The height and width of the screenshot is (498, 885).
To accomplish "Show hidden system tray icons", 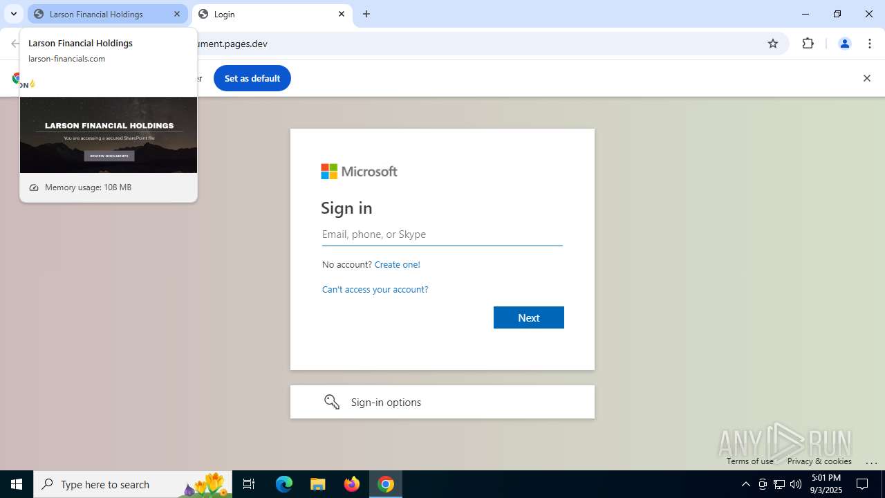I will [x=745, y=484].
